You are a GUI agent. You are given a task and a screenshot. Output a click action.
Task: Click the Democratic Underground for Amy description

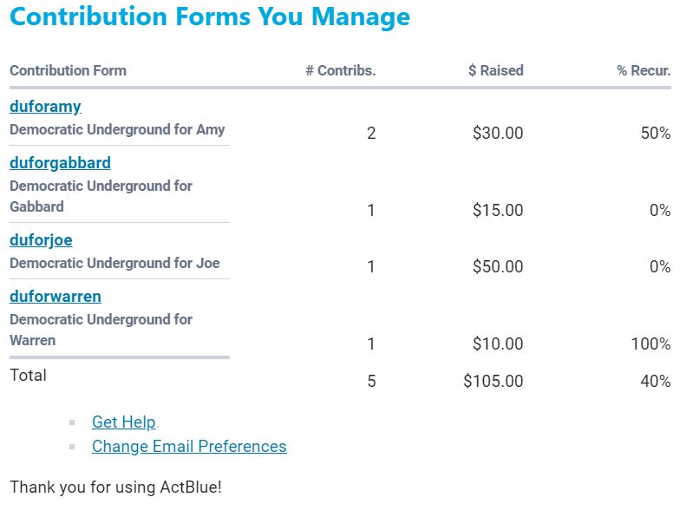tap(117, 130)
